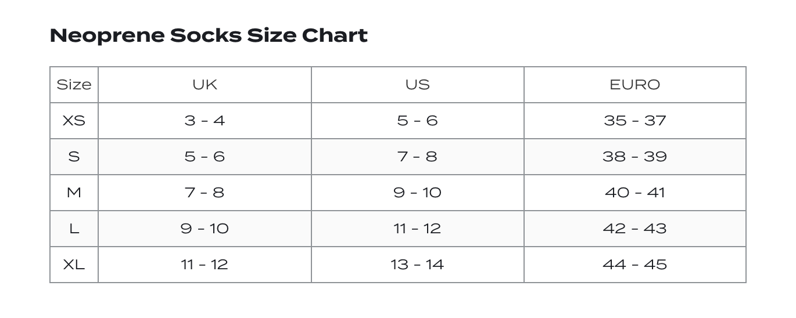Select the EURO column header
This screenshot has height=318, width=796.
(634, 85)
